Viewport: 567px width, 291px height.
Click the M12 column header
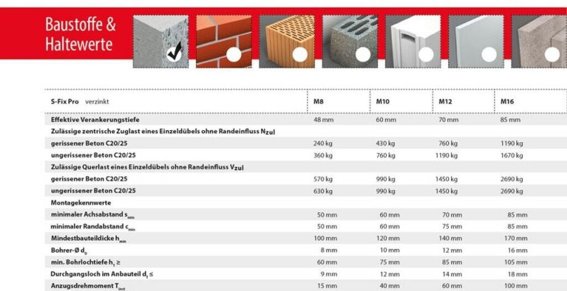tap(446, 102)
